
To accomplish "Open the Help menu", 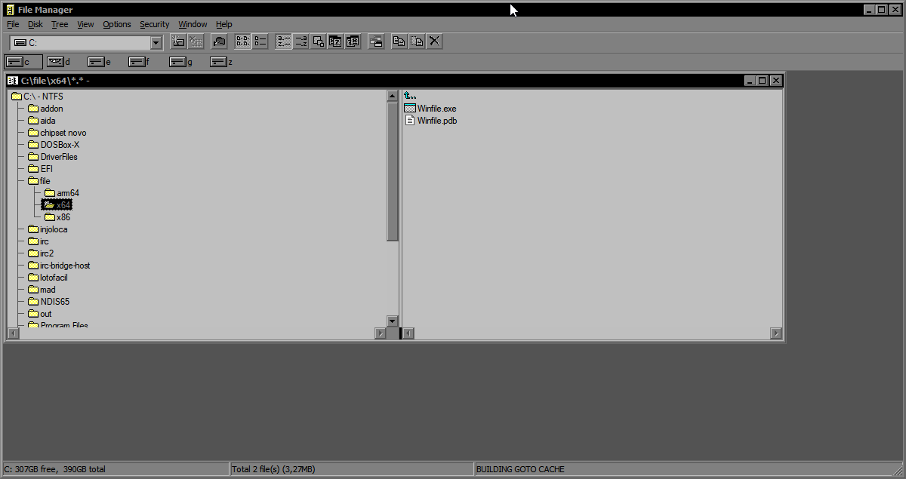I will pos(224,24).
